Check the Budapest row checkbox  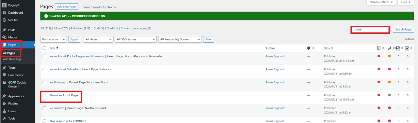(x=44, y=82)
